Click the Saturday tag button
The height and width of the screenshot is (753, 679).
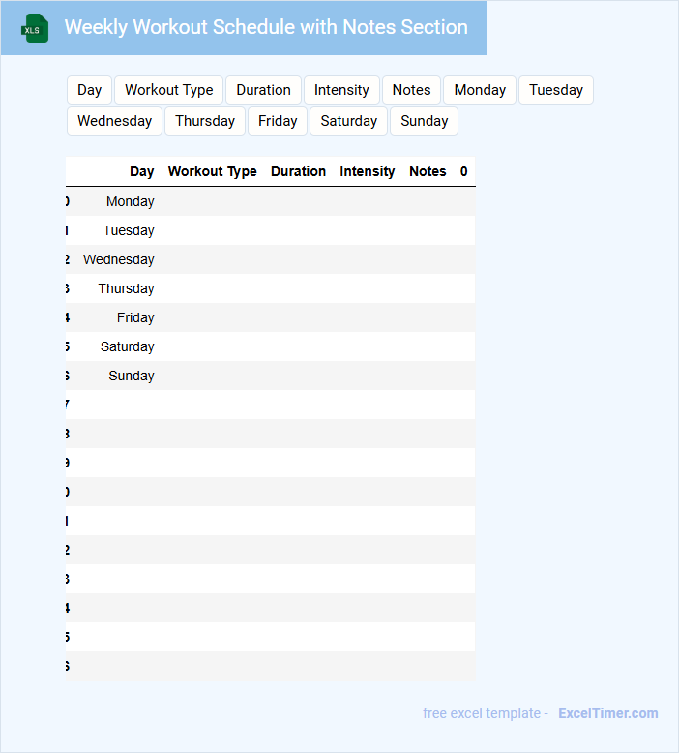349,121
